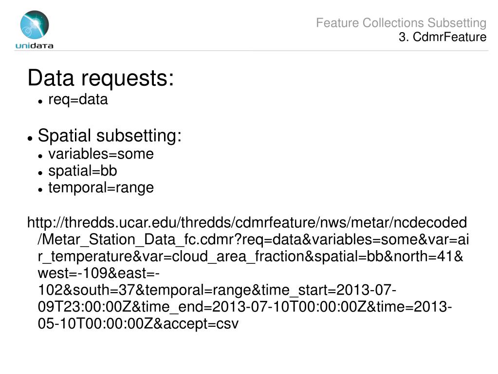Click the '3. CdmrFeature' subtitle
Screen dimensions: 498x374
point(443,37)
